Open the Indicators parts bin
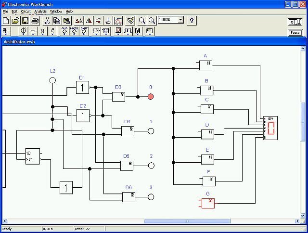Viewport: 308px width, 233px height. 118,31
